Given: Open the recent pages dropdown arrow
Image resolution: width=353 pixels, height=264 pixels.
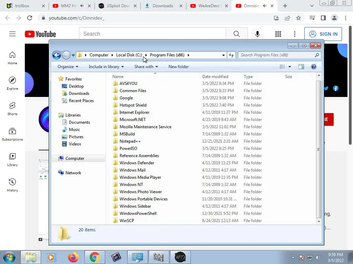Looking at the screenshot, I should pyautogui.click(x=73, y=55).
